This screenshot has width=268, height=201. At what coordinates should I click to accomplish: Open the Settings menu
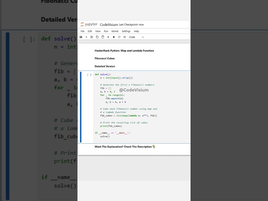(x=126, y=31)
